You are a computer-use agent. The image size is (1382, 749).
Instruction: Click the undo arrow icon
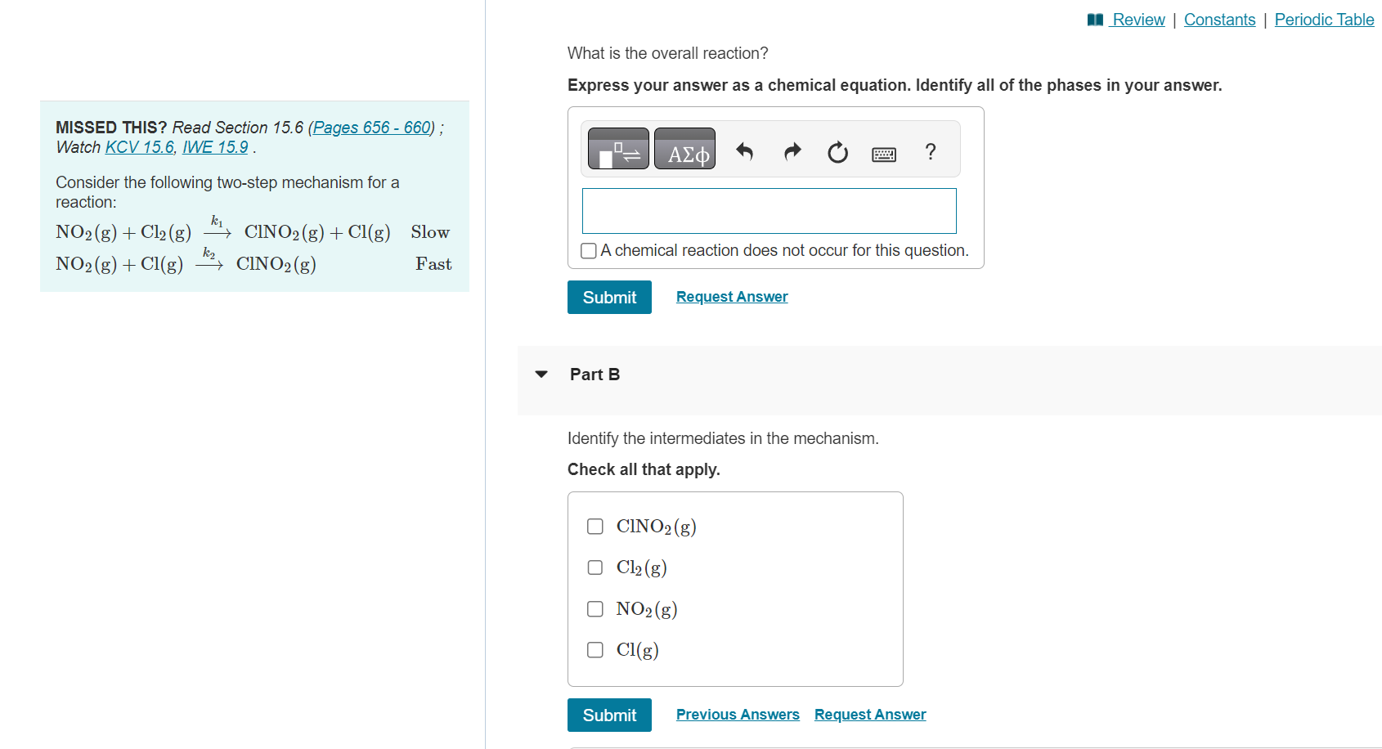(x=744, y=151)
